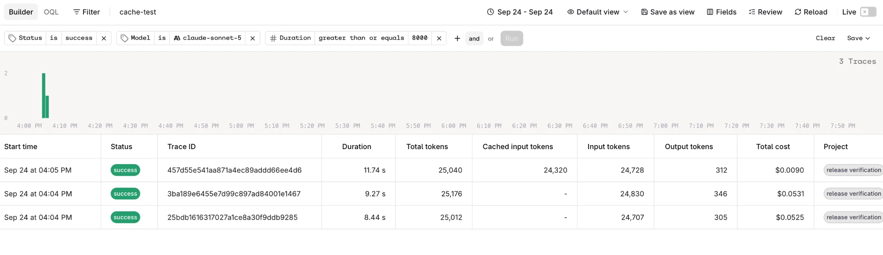This screenshot has height=255, width=883.
Task: Click the $0.0525 total cost cell
Action: [x=790, y=217]
